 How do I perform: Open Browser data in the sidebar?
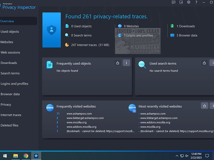click(x=10, y=94)
